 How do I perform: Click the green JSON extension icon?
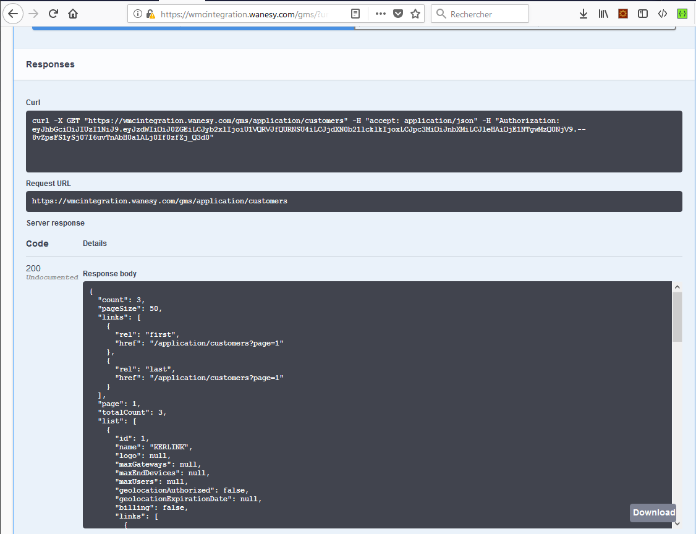coord(682,14)
